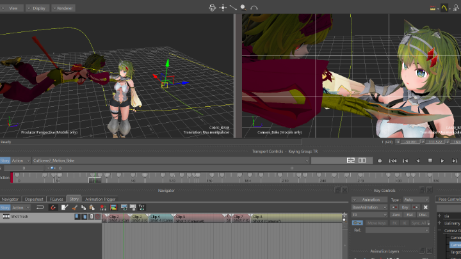Toggle Shot Track second blue page button
Screen dimensions: 461x259
point(85,216)
